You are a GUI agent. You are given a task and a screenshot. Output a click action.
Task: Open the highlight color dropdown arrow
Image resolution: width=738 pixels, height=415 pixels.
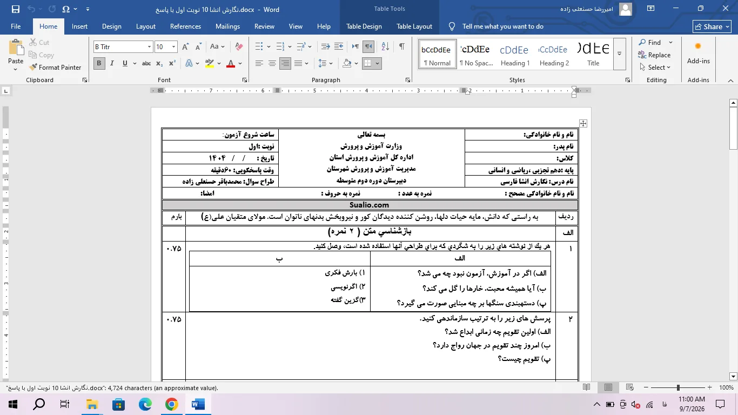pyautogui.click(x=219, y=63)
